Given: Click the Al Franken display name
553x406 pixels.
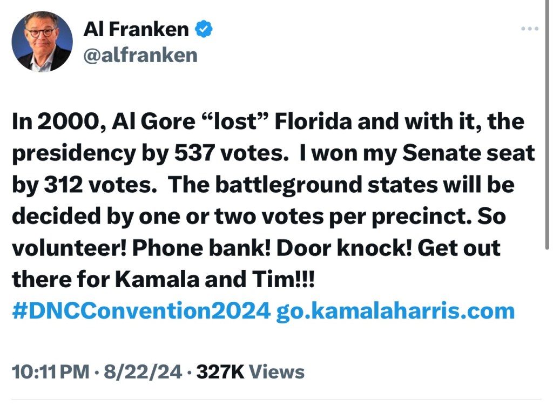Looking at the screenshot, I should (136, 30).
